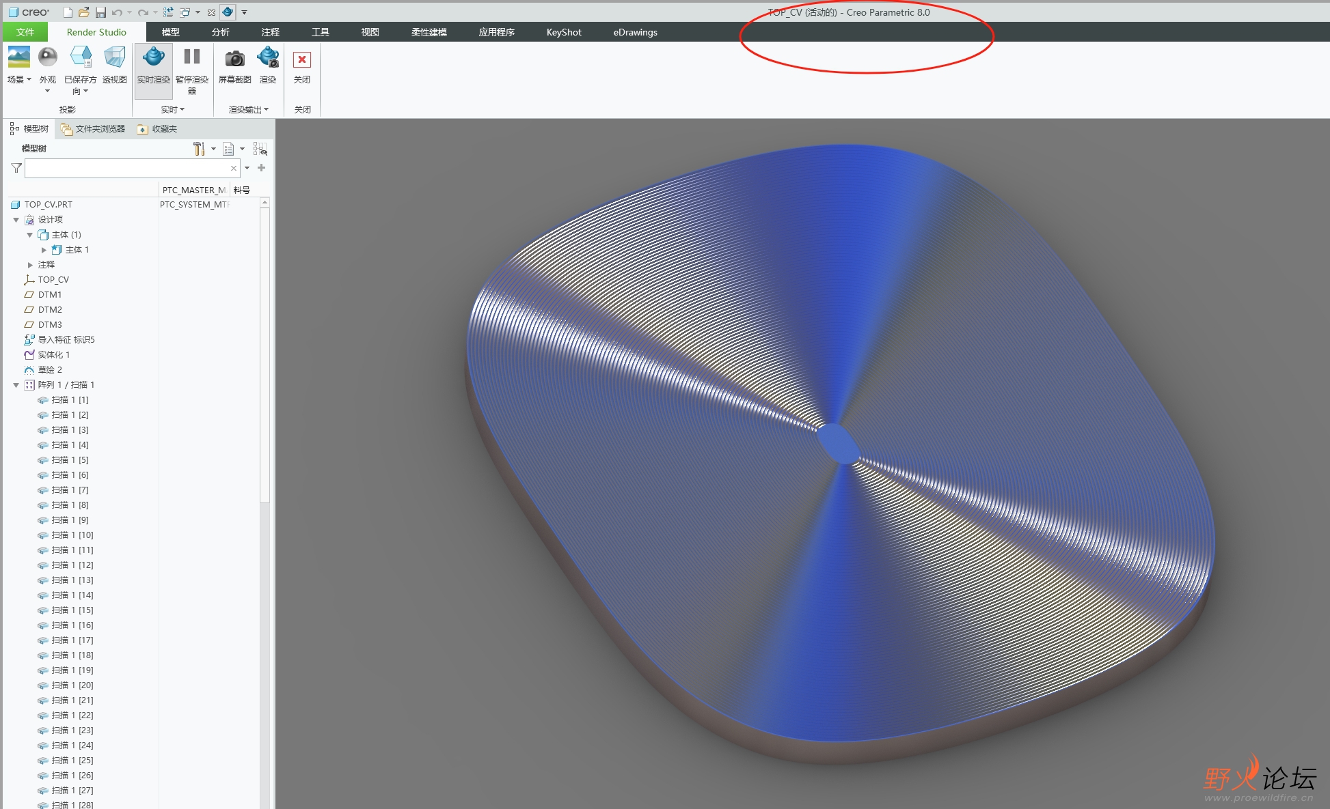Screen dimensions: 1330x809
Task: Expand the 陈列 1 / 扫描 1 tree node
Action: click(13, 384)
